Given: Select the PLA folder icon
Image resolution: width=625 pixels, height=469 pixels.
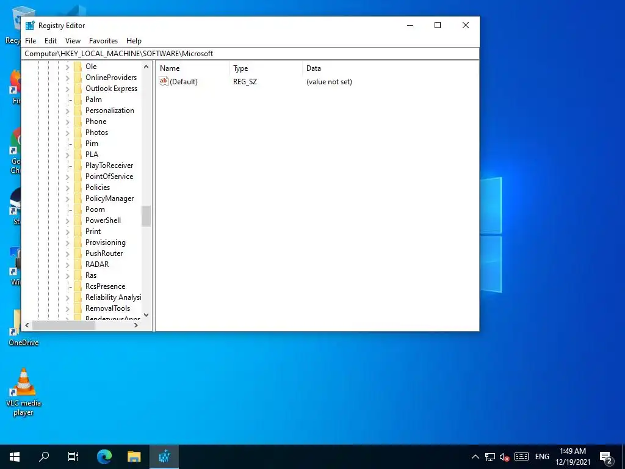Looking at the screenshot, I should click(x=78, y=155).
